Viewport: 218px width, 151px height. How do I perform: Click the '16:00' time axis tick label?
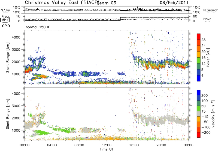click(x=134, y=145)
